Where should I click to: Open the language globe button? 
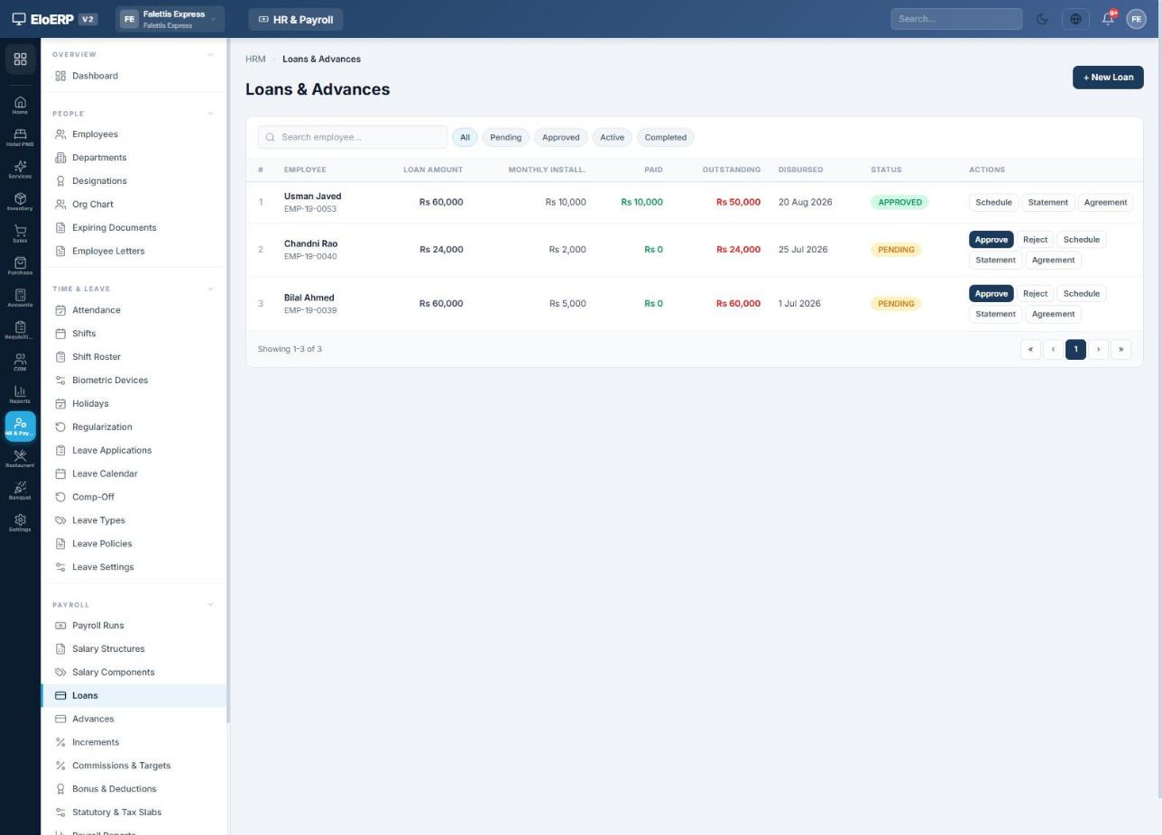(x=1075, y=19)
